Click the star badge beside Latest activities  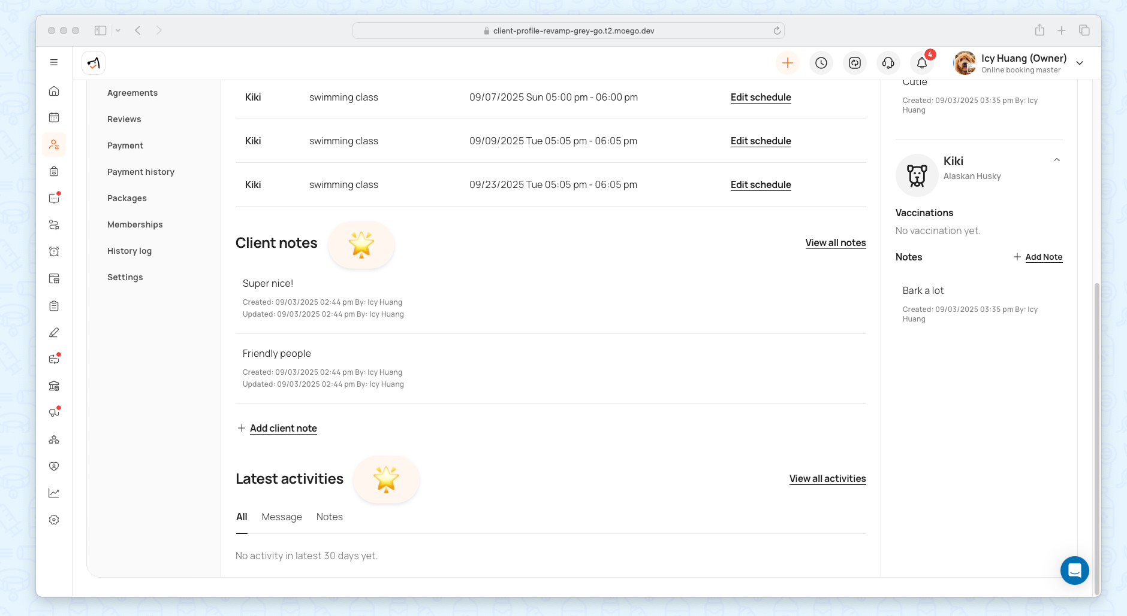pyautogui.click(x=387, y=480)
